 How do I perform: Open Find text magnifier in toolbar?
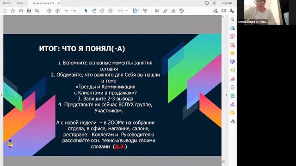coord(37,11)
